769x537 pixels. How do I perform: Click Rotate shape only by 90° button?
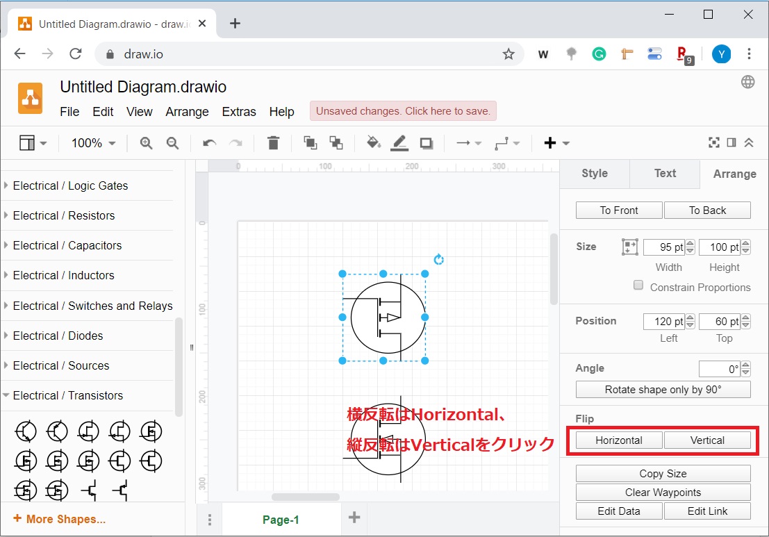[x=663, y=390]
